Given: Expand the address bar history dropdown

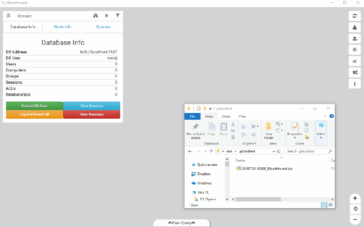Looking at the screenshot, I should (273, 151).
